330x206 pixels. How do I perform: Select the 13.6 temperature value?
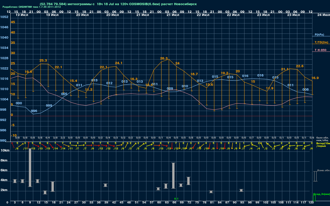(x=209, y=85)
